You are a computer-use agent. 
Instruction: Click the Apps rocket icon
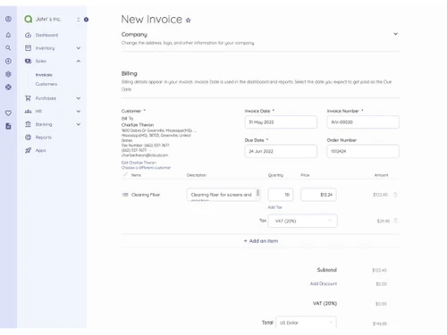click(x=28, y=150)
